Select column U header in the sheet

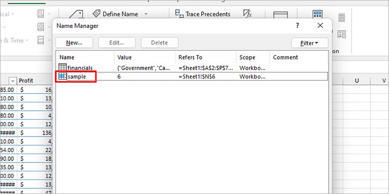point(357,81)
